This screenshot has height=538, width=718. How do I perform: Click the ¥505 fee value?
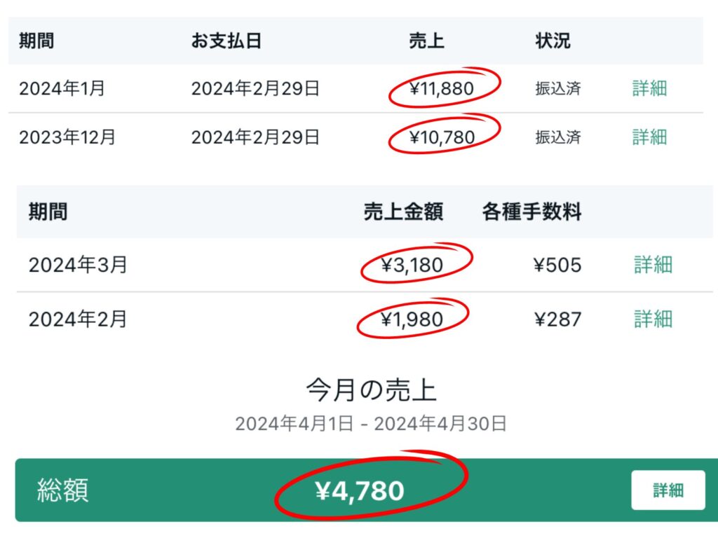pyautogui.click(x=557, y=265)
